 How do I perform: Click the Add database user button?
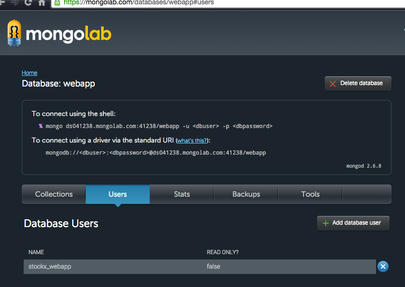pyautogui.click(x=353, y=223)
